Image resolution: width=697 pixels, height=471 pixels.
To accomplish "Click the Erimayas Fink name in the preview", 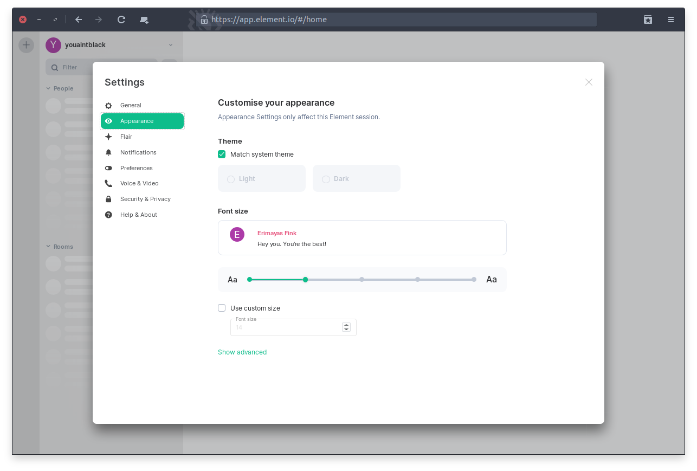I will [277, 233].
